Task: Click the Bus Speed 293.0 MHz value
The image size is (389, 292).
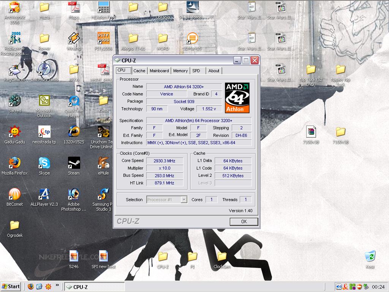Action: click(165, 176)
